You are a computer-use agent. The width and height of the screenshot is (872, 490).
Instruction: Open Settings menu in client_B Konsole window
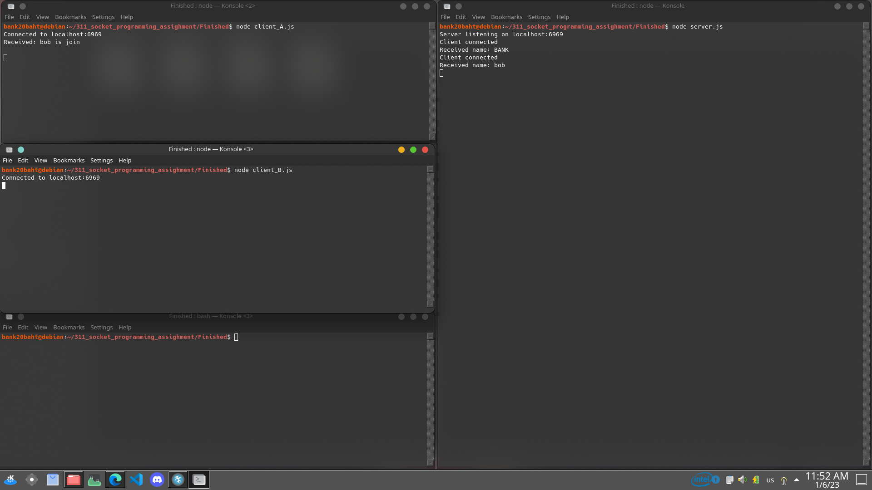tap(101, 160)
